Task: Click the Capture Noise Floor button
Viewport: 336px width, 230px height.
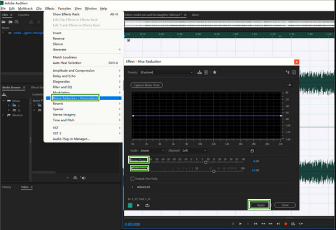Action: click(x=147, y=85)
